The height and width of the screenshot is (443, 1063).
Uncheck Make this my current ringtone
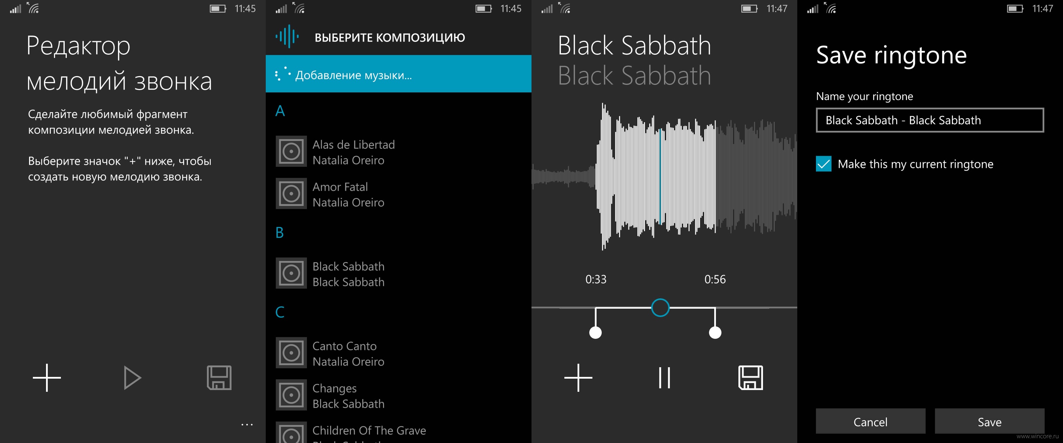(x=824, y=164)
